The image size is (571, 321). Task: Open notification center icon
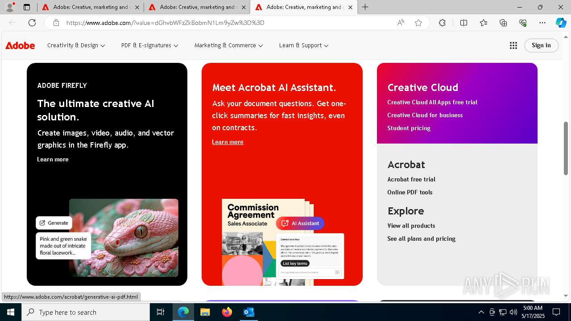556,312
